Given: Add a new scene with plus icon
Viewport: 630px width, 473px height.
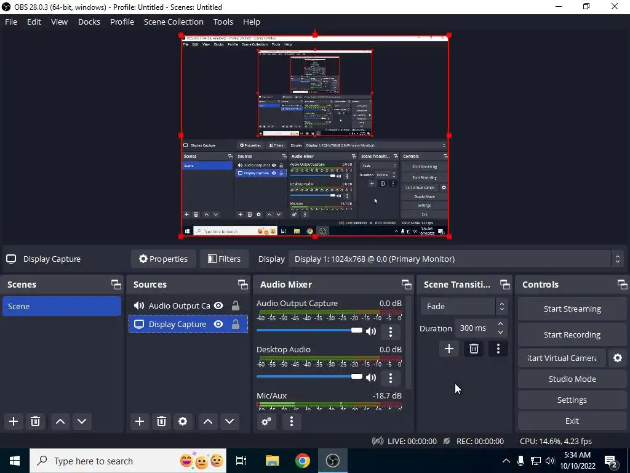Looking at the screenshot, I should pos(14,421).
